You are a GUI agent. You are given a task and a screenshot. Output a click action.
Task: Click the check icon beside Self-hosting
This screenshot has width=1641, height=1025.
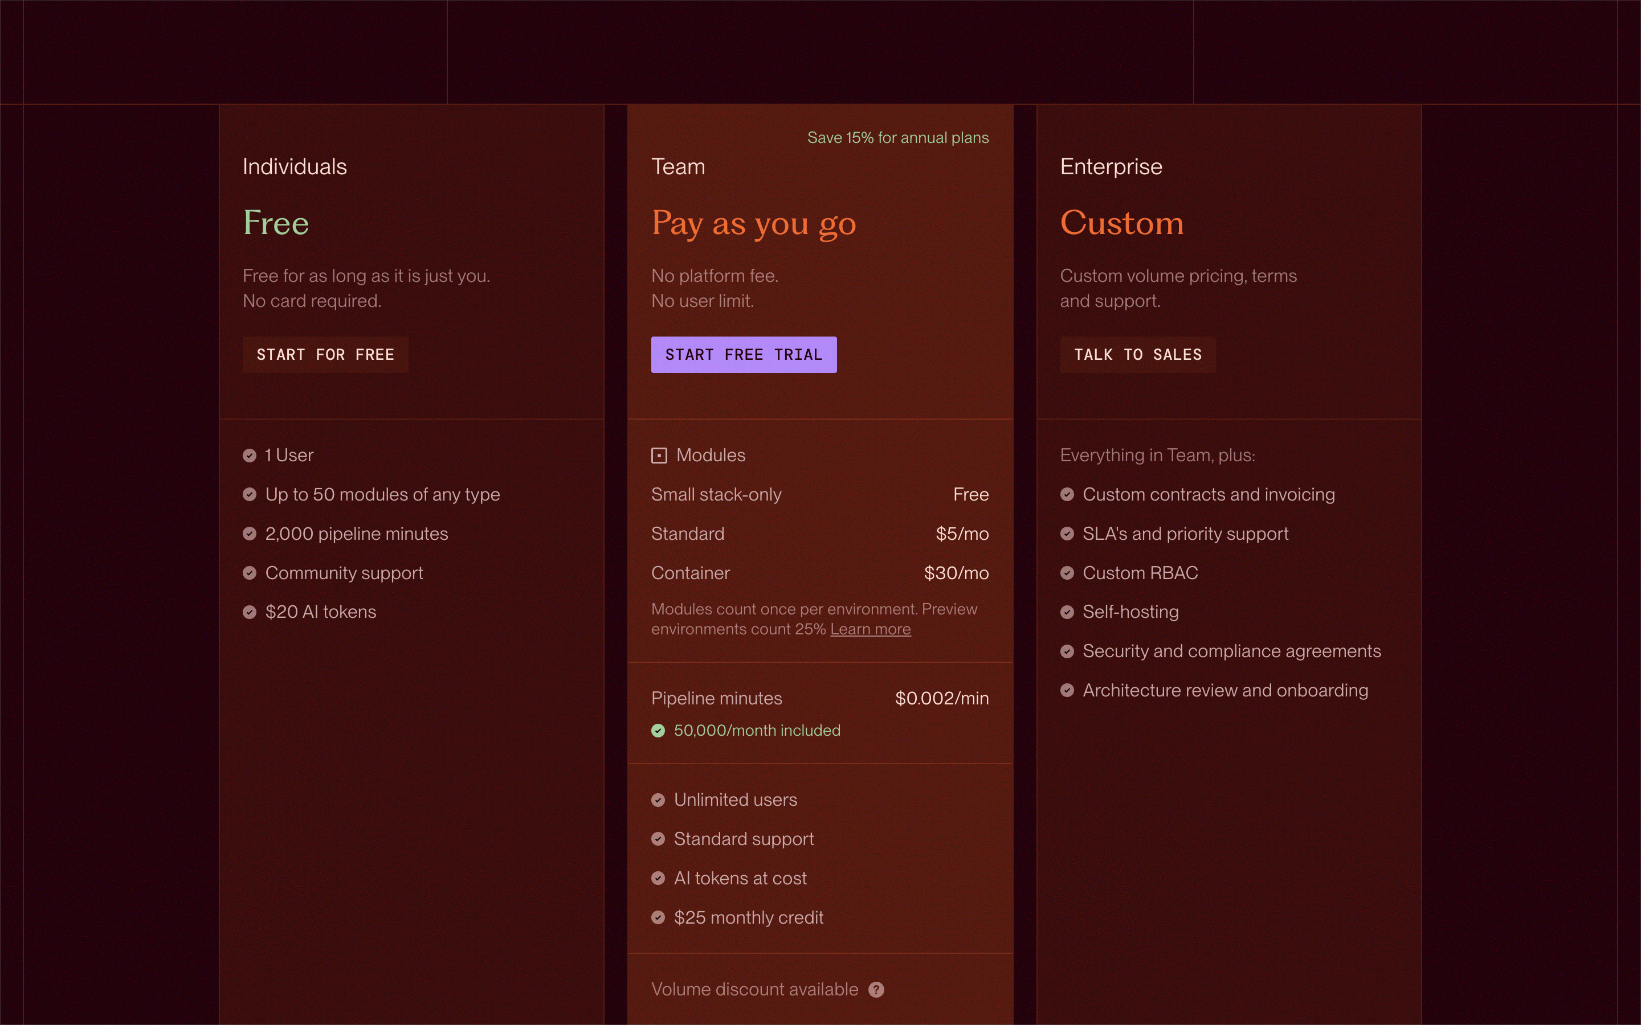pos(1067,612)
